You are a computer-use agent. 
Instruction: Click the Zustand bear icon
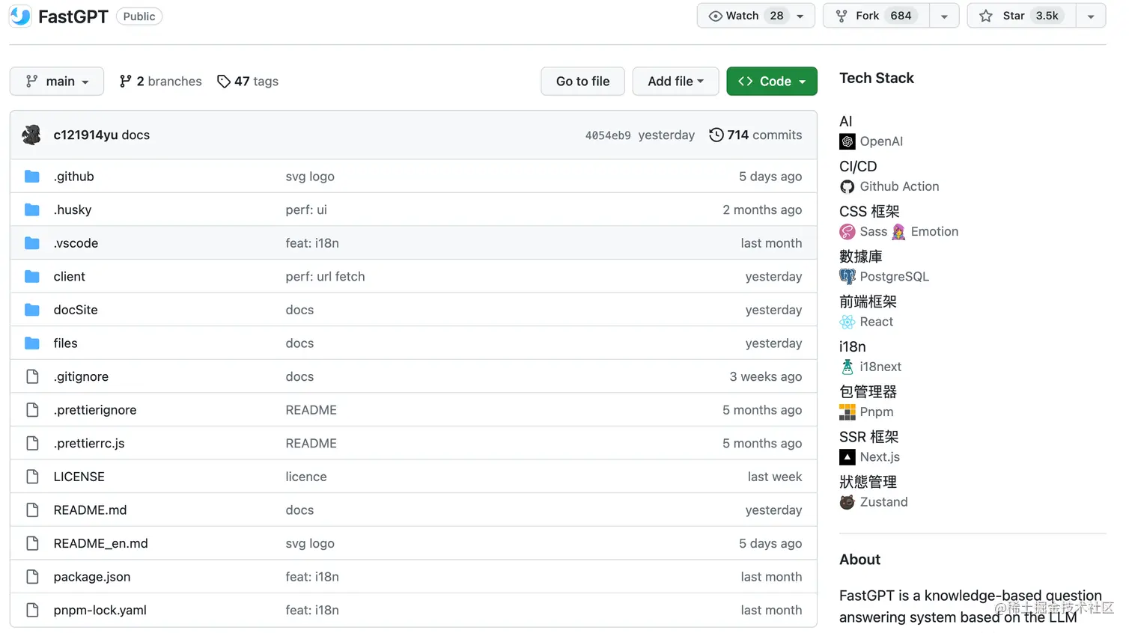(848, 502)
